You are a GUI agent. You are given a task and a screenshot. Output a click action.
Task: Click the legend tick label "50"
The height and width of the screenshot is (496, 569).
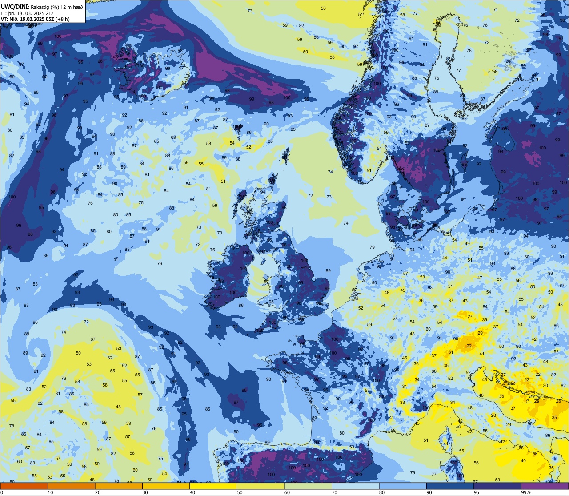[239, 492]
